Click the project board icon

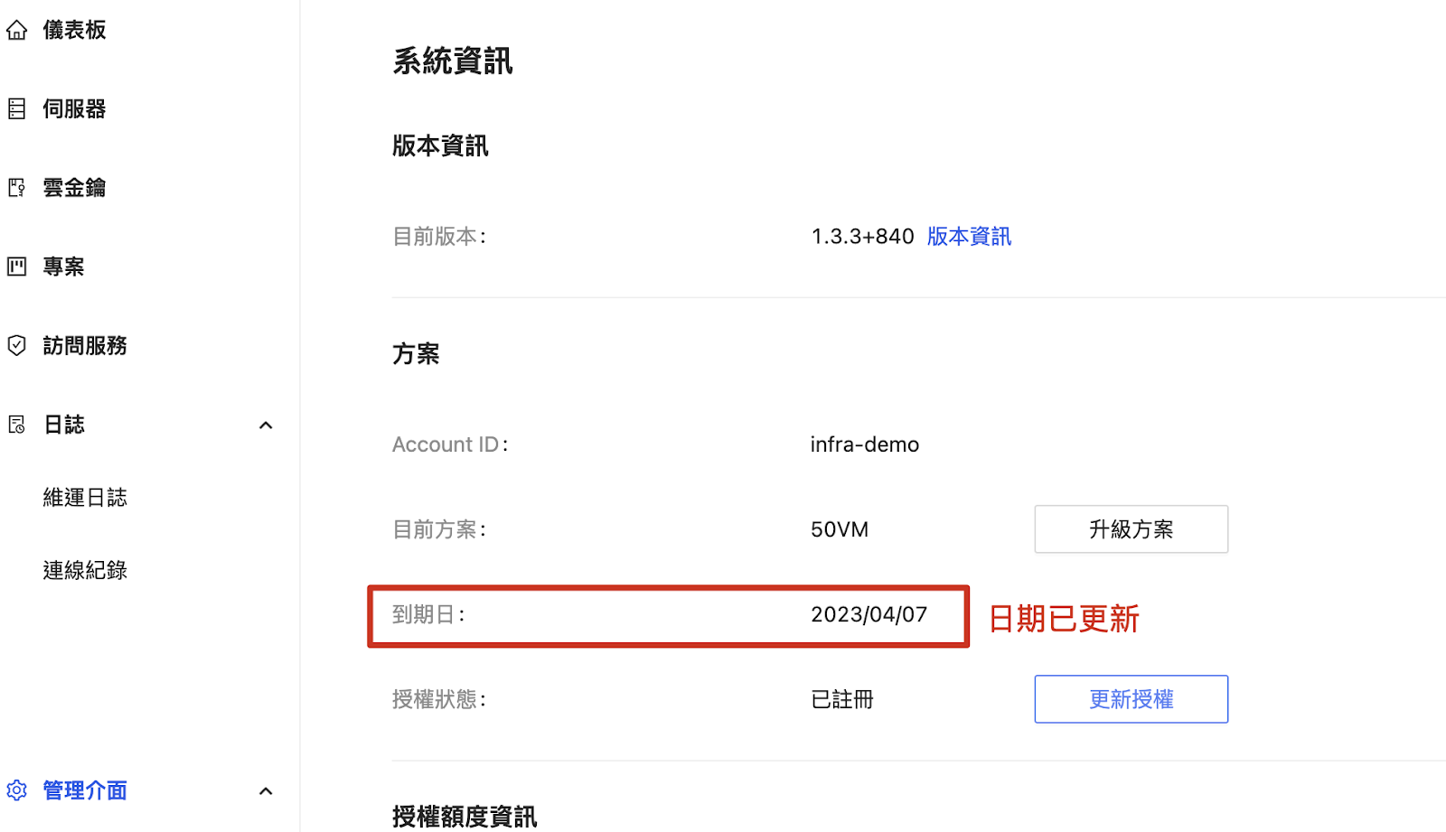click(17, 266)
